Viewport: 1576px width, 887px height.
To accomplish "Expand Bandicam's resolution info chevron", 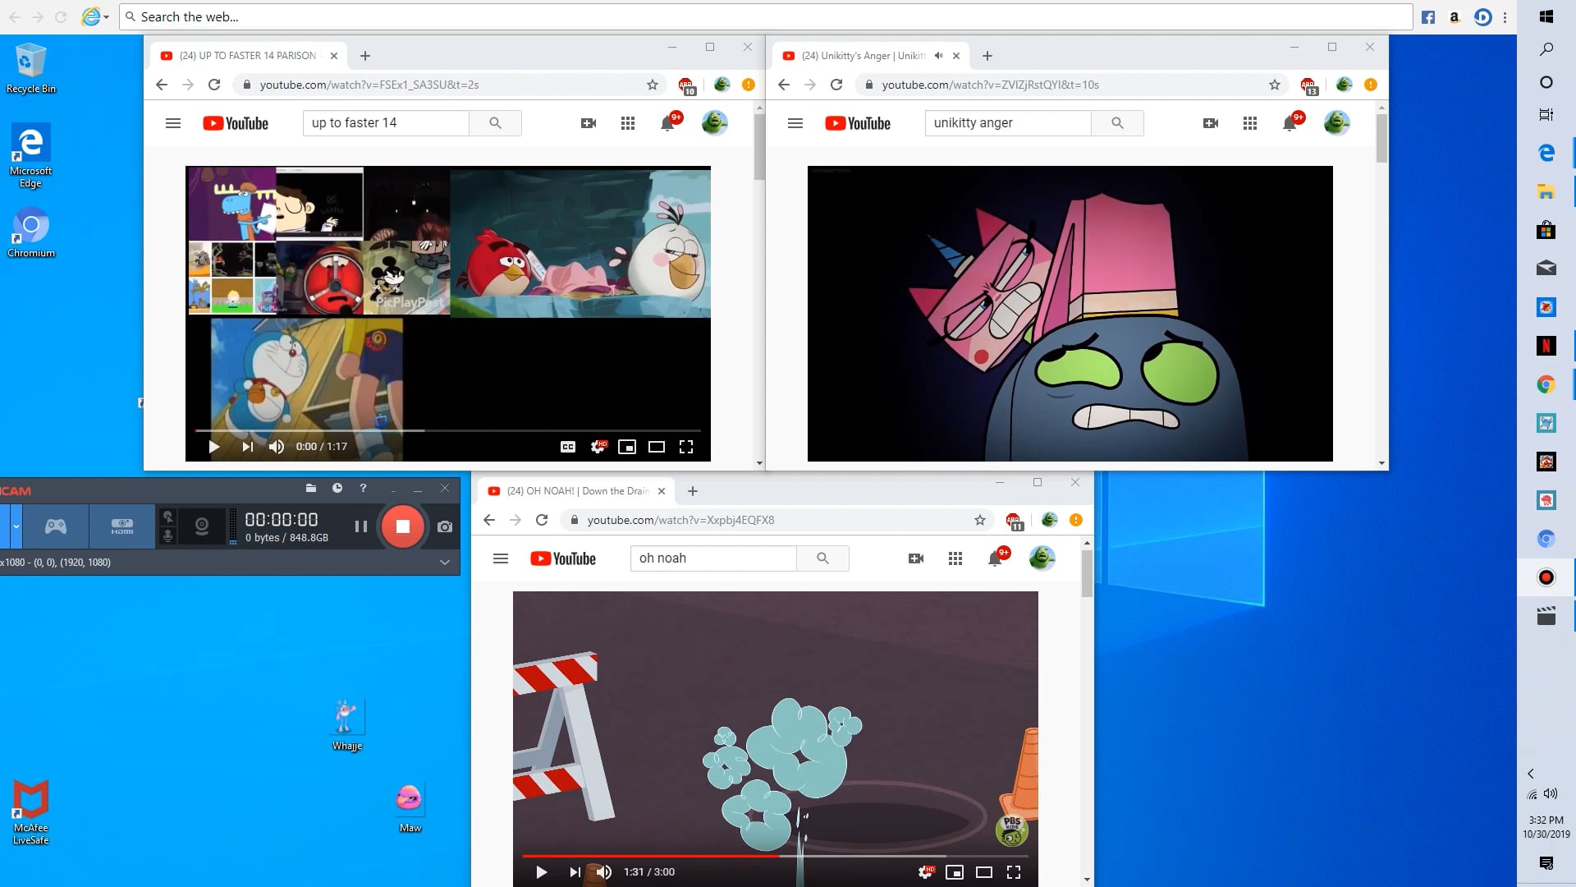I will coord(444,563).
